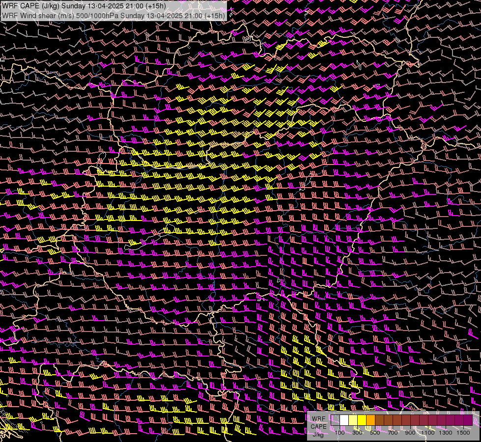Click the WRF CAPE title line
This screenshot has width=481, height=442.
coord(84,6)
